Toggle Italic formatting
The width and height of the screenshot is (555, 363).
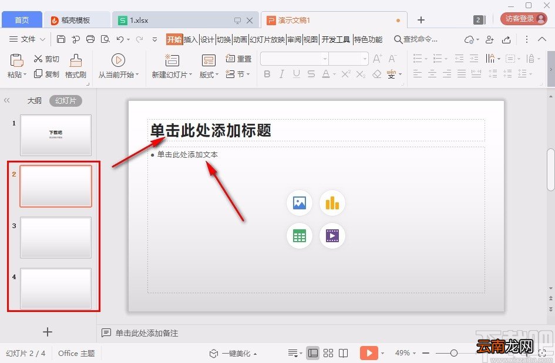point(281,74)
